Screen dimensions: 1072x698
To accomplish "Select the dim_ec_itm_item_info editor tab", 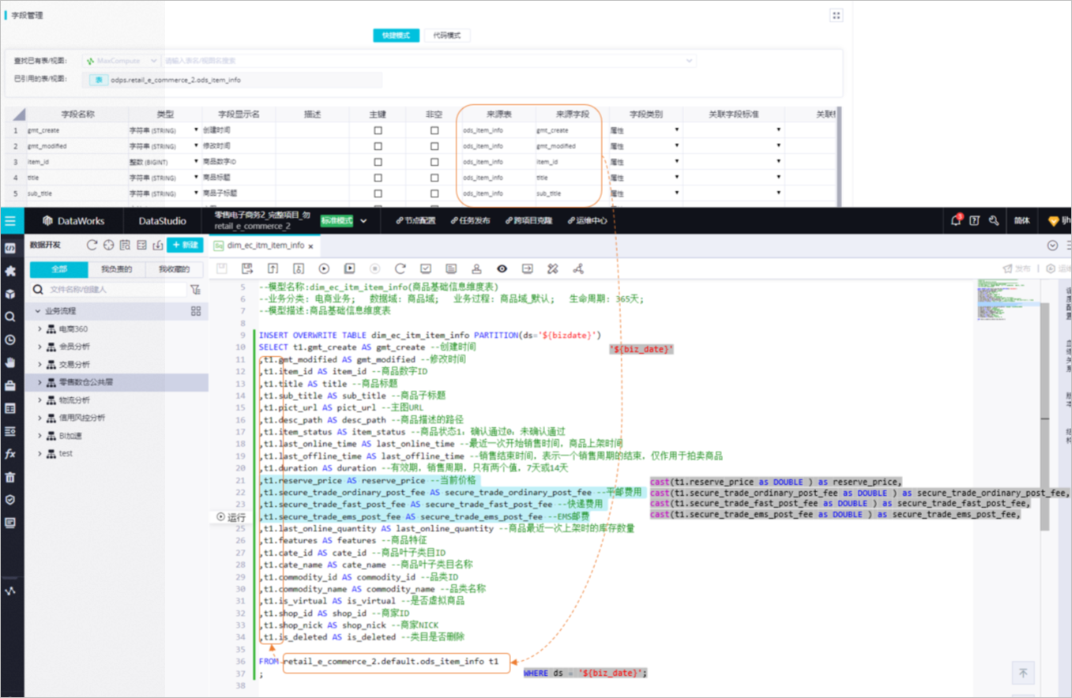I will coord(265,246).
